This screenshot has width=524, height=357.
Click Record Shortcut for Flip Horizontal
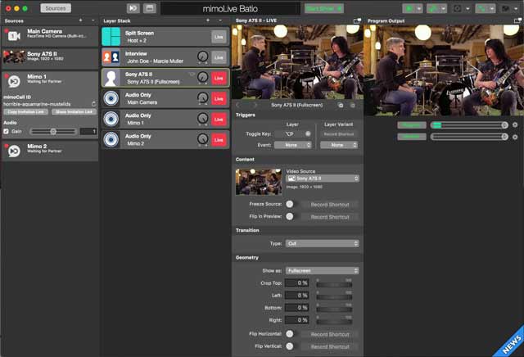(330, 334)
